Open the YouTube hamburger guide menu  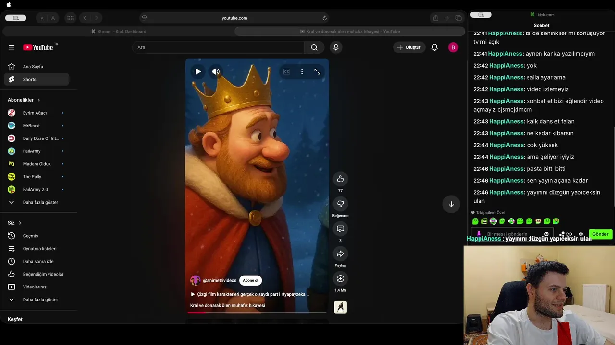(12, 47)
